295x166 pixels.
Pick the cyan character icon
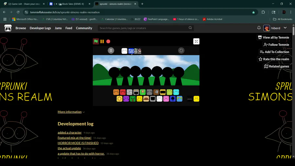click(176, 92)
